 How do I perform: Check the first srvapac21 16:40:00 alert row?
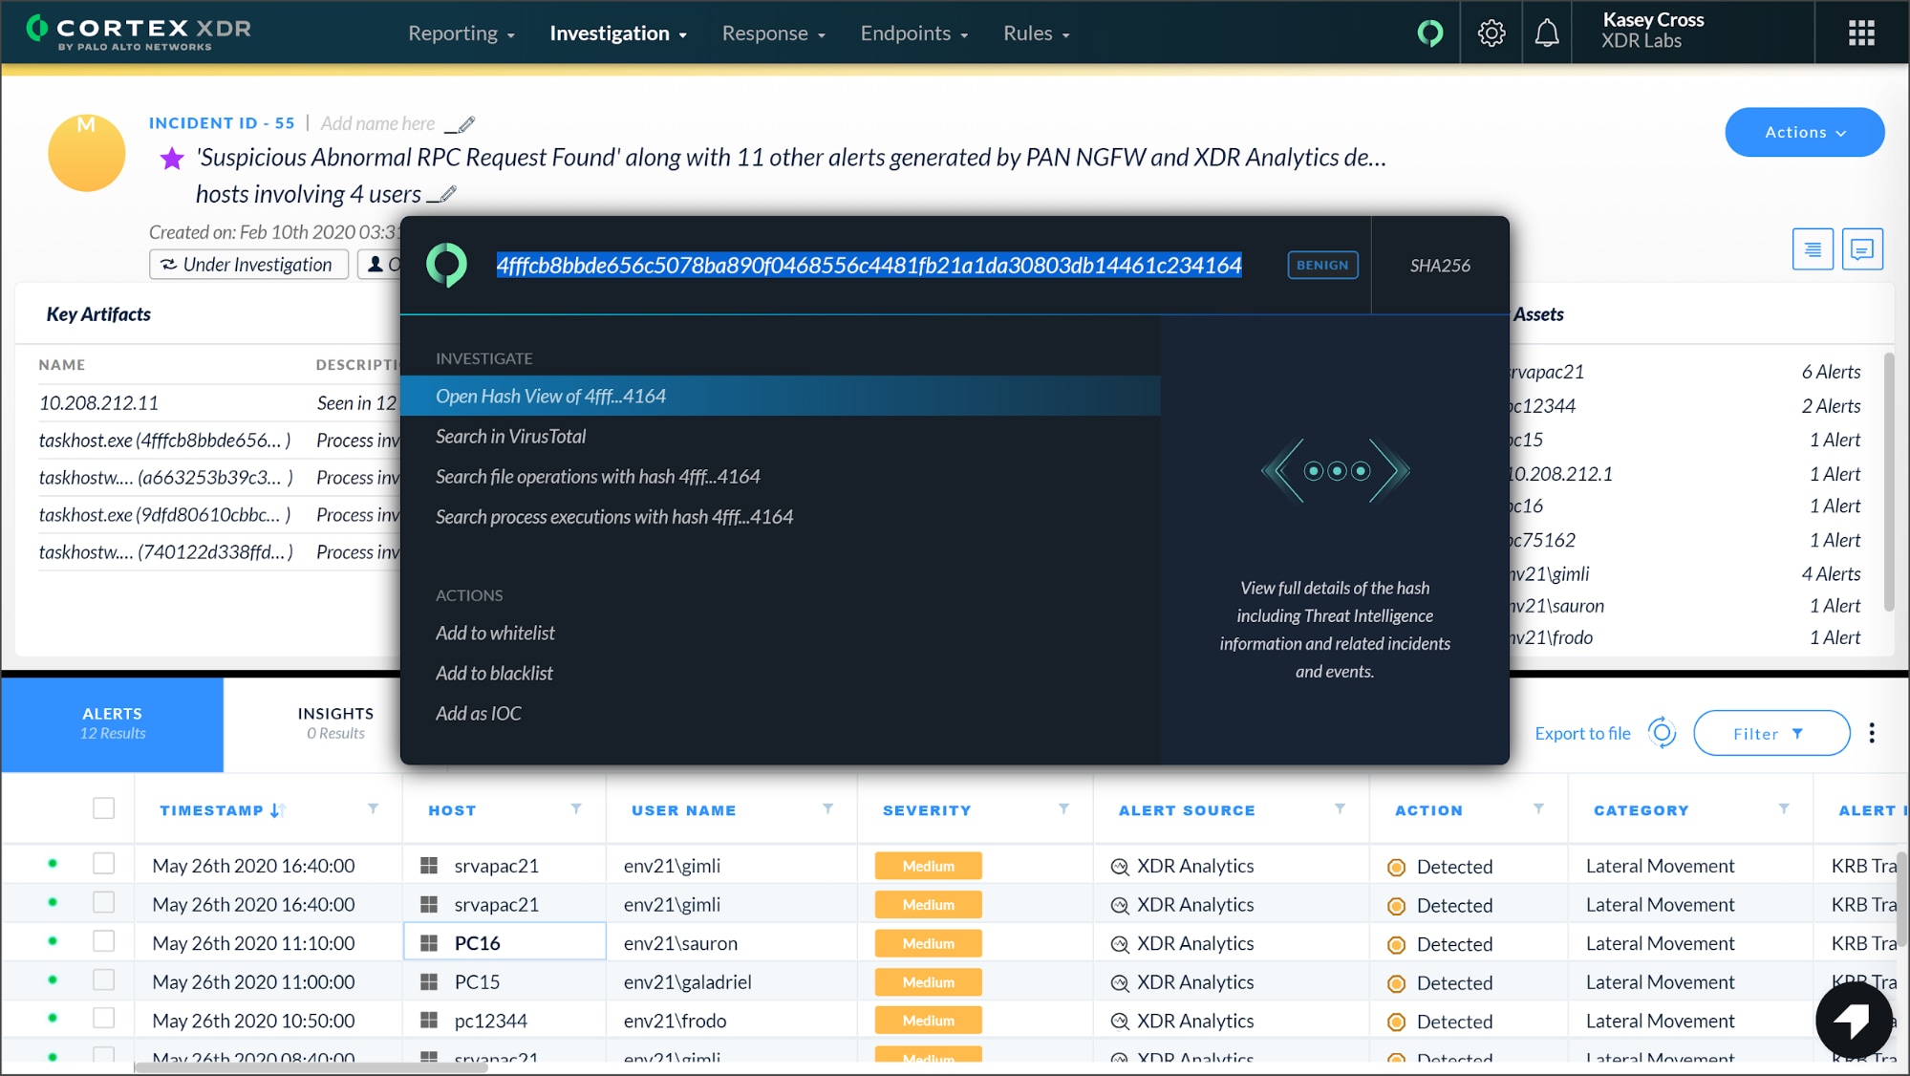(103, 864)
